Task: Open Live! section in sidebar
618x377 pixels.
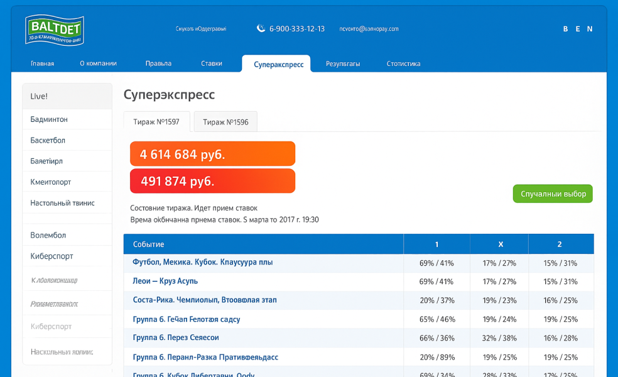Action: 67,96
